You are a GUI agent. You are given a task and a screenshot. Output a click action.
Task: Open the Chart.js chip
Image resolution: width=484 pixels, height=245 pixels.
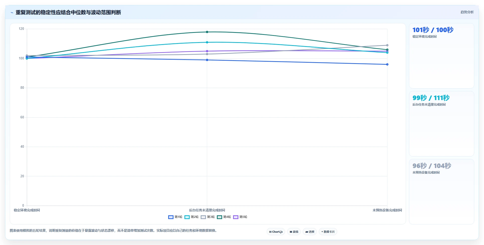coord(276,232)
